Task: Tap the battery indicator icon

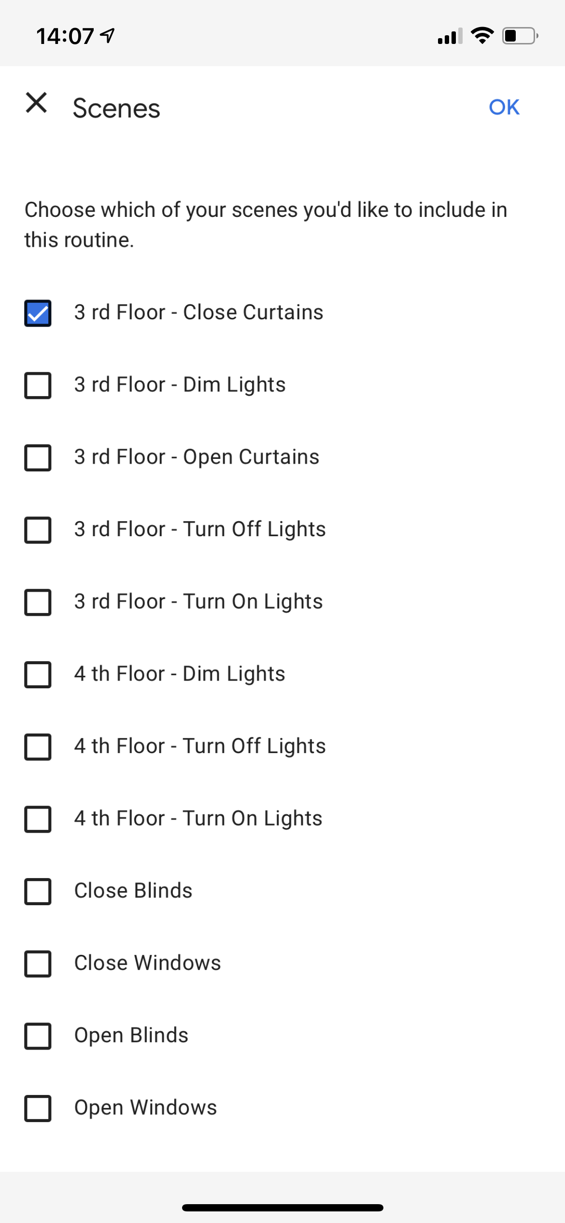Action: [520, 36]
